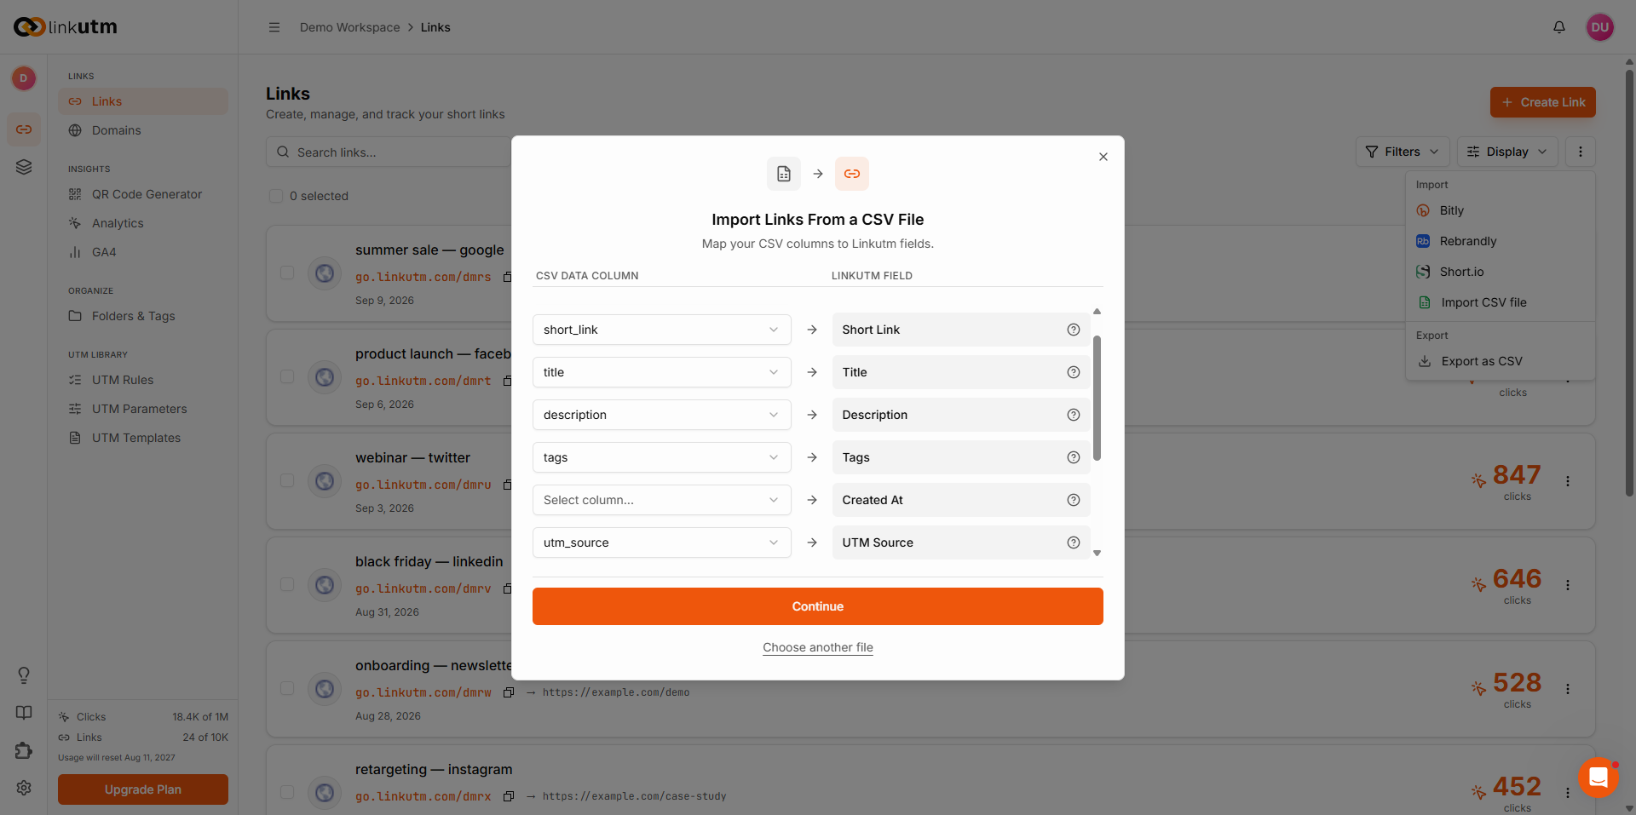Check the webinar — twitter link checkbox
Screen dimensions: 1636x815
(287, 480)
